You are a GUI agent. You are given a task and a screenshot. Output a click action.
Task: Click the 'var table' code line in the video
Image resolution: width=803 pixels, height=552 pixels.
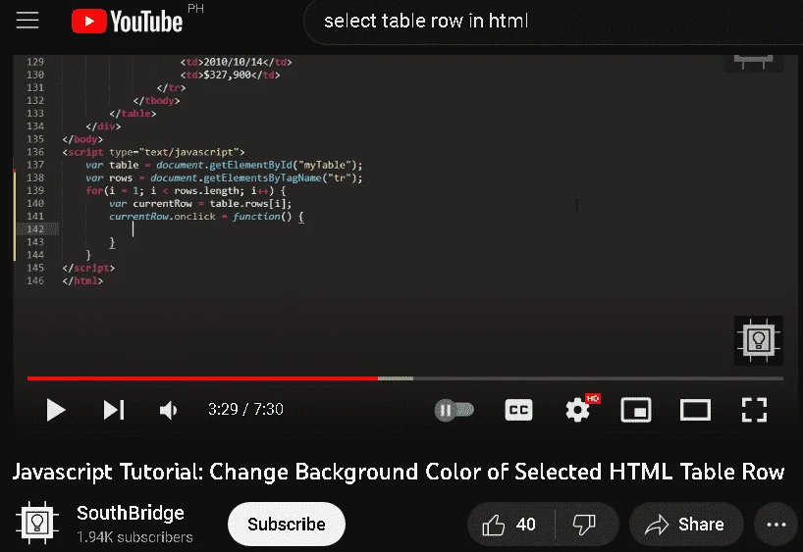[224, 165]
